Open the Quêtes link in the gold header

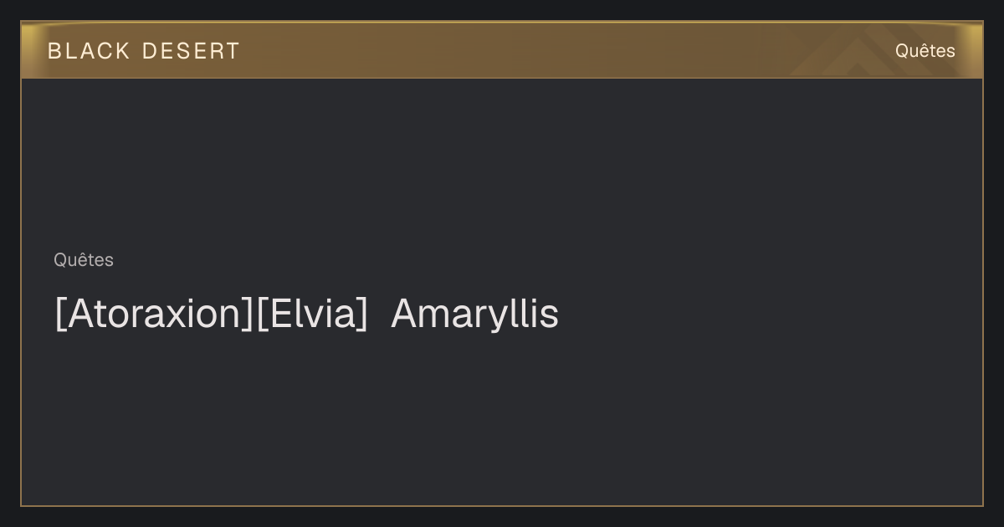click(925, 51)
